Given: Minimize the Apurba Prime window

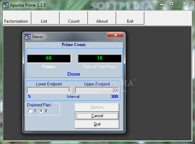Looking at the screenshot, I should 162,4.
